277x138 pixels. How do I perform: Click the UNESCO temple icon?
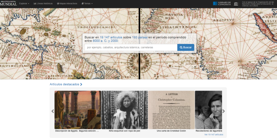pyautogui.click(x=236, y=4)
